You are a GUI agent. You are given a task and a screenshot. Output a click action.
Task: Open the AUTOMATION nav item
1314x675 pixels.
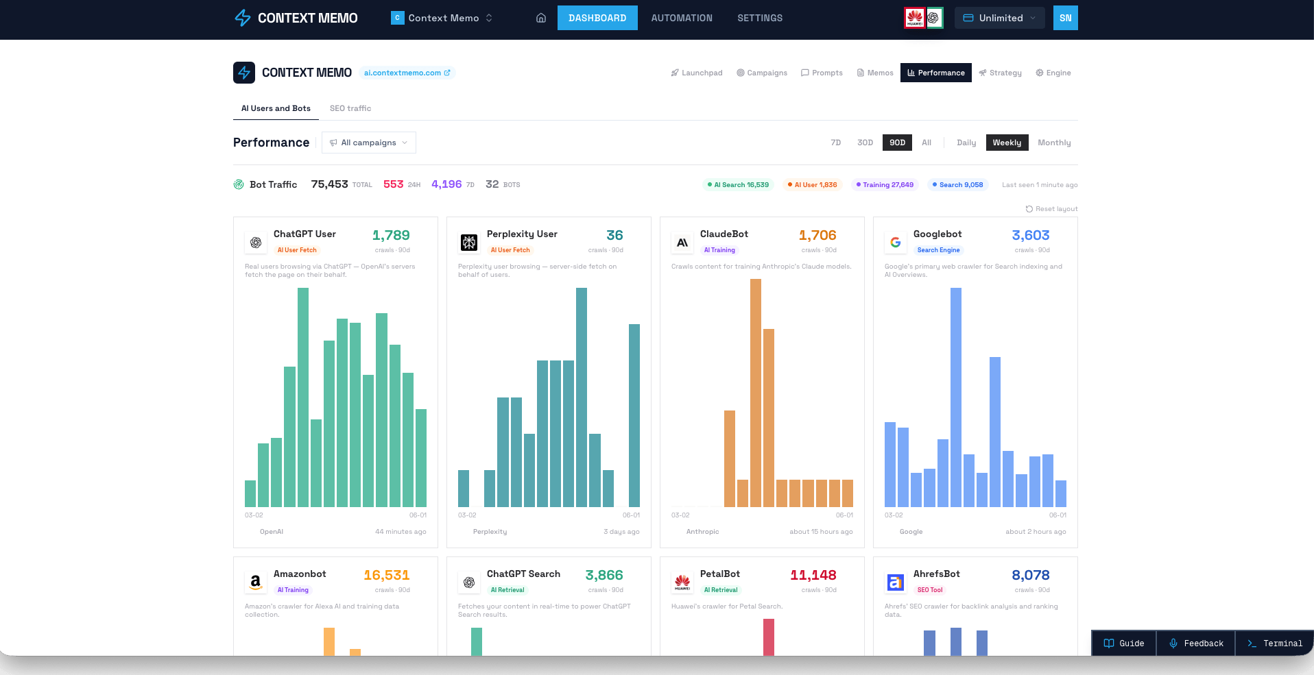[x=682, y=18]
